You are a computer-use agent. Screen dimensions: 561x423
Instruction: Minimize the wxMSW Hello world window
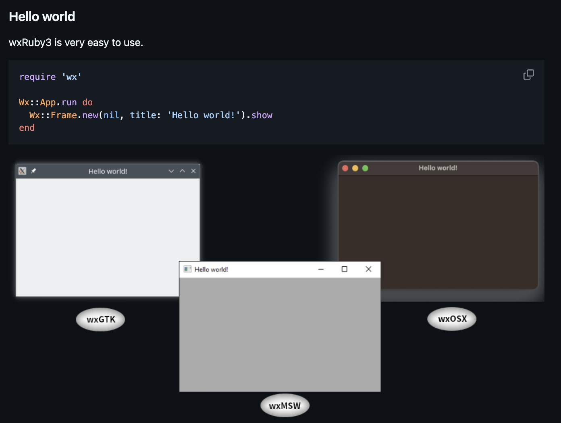tap(321, 269)
